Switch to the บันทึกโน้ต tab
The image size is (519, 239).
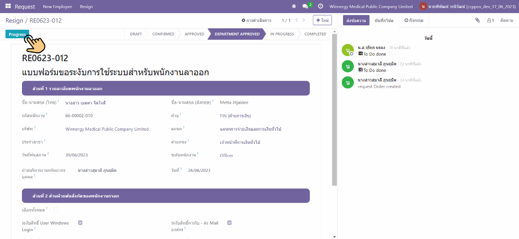coord(384,21)
